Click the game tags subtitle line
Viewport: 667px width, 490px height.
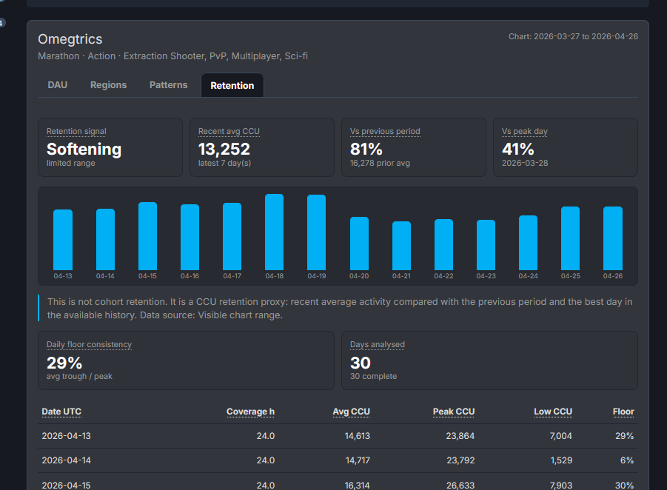(172, 56)
